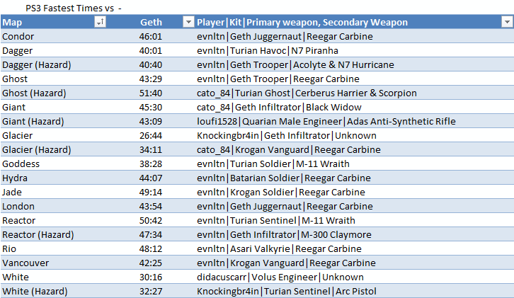The height and width of the screenshot is (298, 514).
Task: Select the Geth Infiltrator M-300 Claymore cell
Action: [x=355, y=234]
